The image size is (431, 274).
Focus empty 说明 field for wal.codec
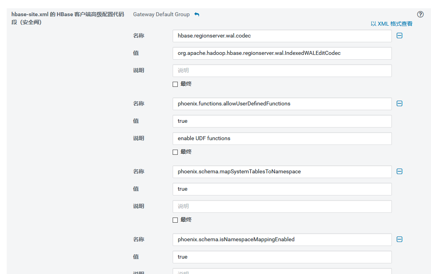point(282,71)
